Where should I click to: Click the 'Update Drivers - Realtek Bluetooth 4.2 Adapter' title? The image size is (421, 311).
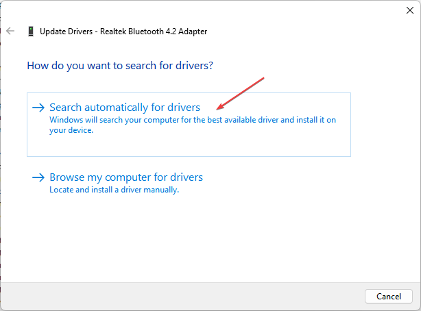click(x=123, y=32)
